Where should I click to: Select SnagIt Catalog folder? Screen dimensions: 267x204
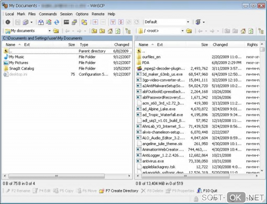click(21, 68)
